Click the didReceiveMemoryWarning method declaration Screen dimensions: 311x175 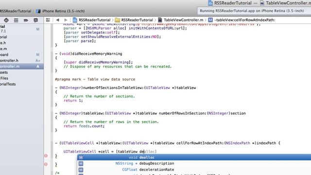point(88,53)
